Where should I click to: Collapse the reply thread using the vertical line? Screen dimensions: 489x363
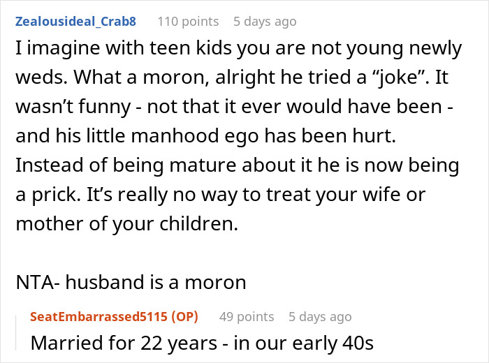[16, 333]
